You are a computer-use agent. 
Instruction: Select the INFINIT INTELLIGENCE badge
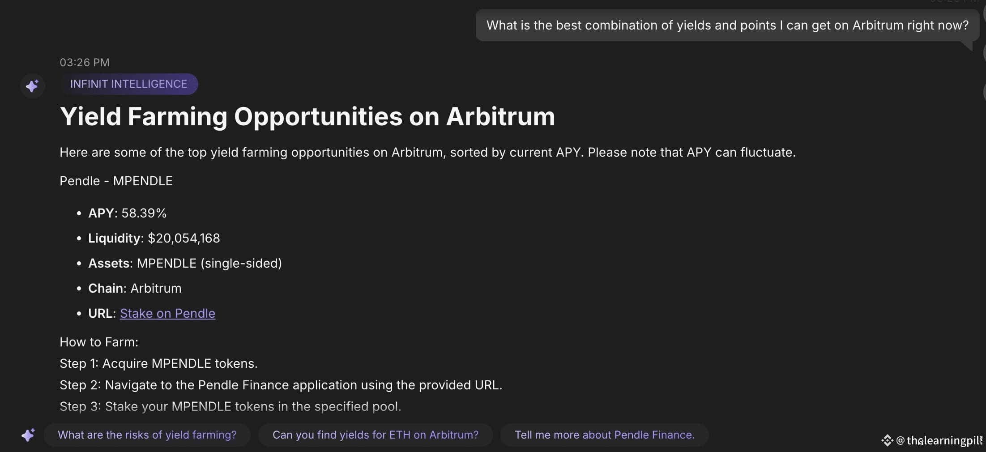click(129, 84)
